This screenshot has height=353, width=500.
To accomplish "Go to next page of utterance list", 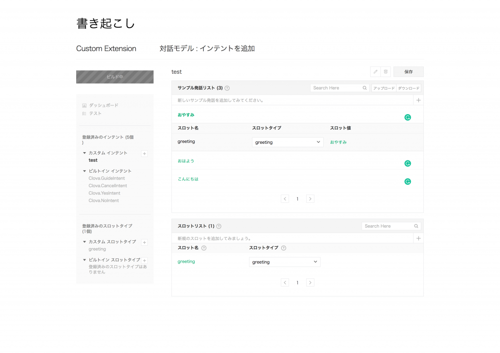I will tap(310, 199).
